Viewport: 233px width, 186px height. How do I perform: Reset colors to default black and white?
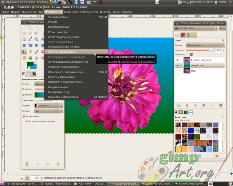pos(28,68)
